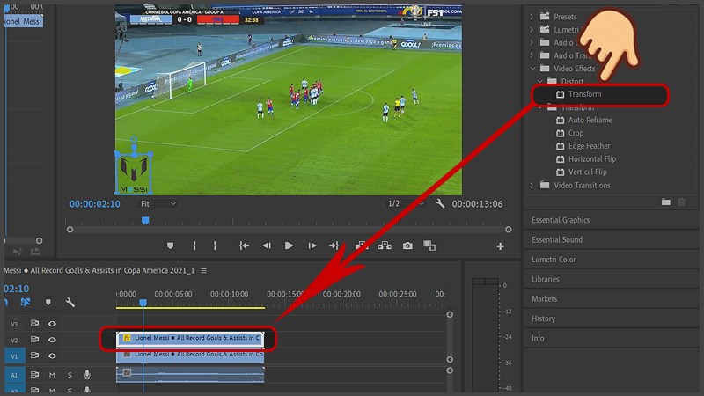The width and height of the screenshot is (704, 396).
Task: Play the sequence in Program monitor
Action: click(x=289, y=246)
